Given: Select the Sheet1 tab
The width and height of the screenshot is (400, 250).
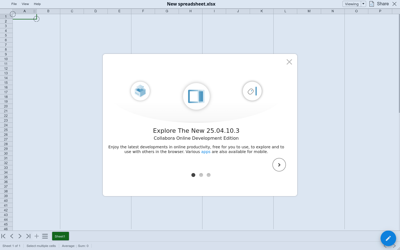Looking at the screenshot, I should (60, 236).
